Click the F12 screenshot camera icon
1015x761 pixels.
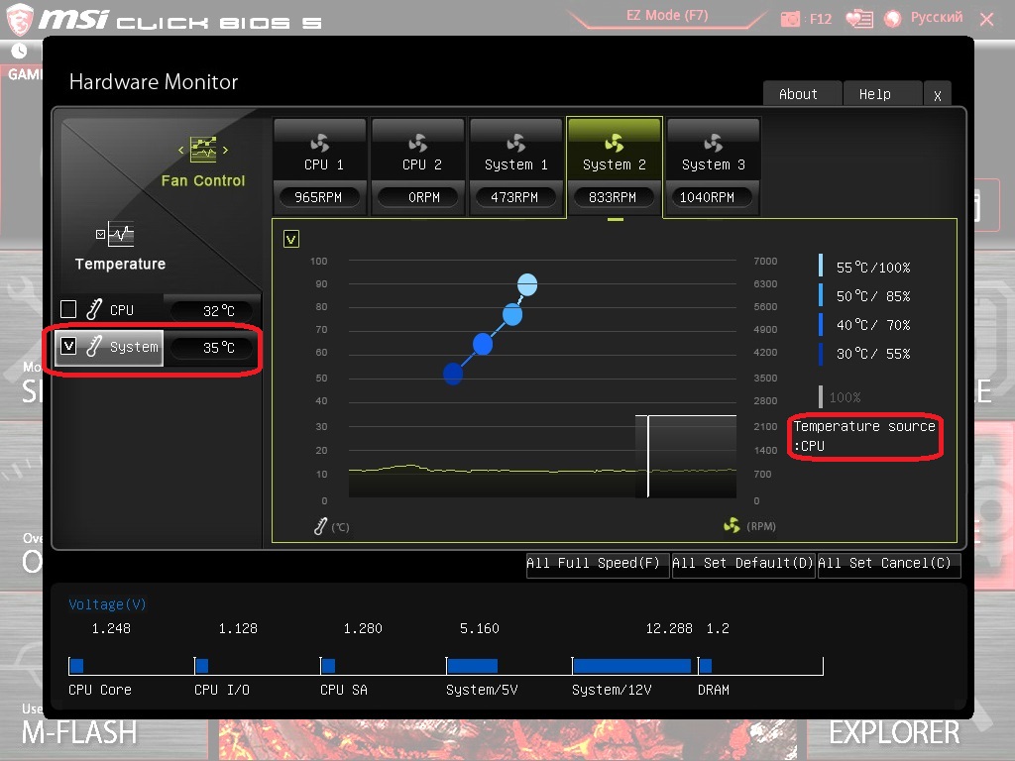(790, 19)
